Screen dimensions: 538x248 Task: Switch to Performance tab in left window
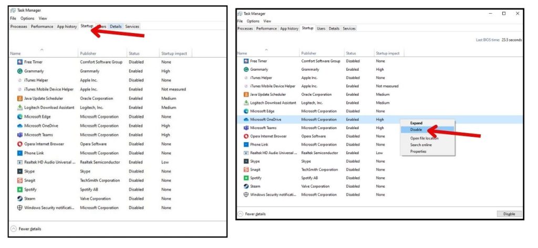point(42,26)
